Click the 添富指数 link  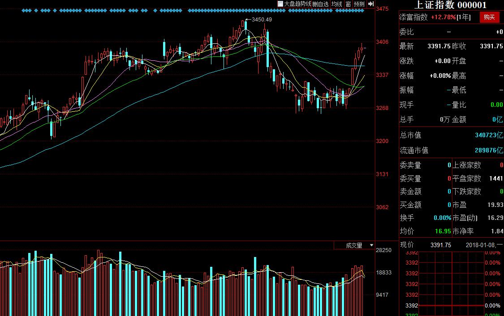click(x=414, y=17)
